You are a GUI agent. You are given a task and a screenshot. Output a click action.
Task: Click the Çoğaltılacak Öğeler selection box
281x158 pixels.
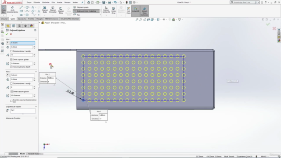coord(23,111)
